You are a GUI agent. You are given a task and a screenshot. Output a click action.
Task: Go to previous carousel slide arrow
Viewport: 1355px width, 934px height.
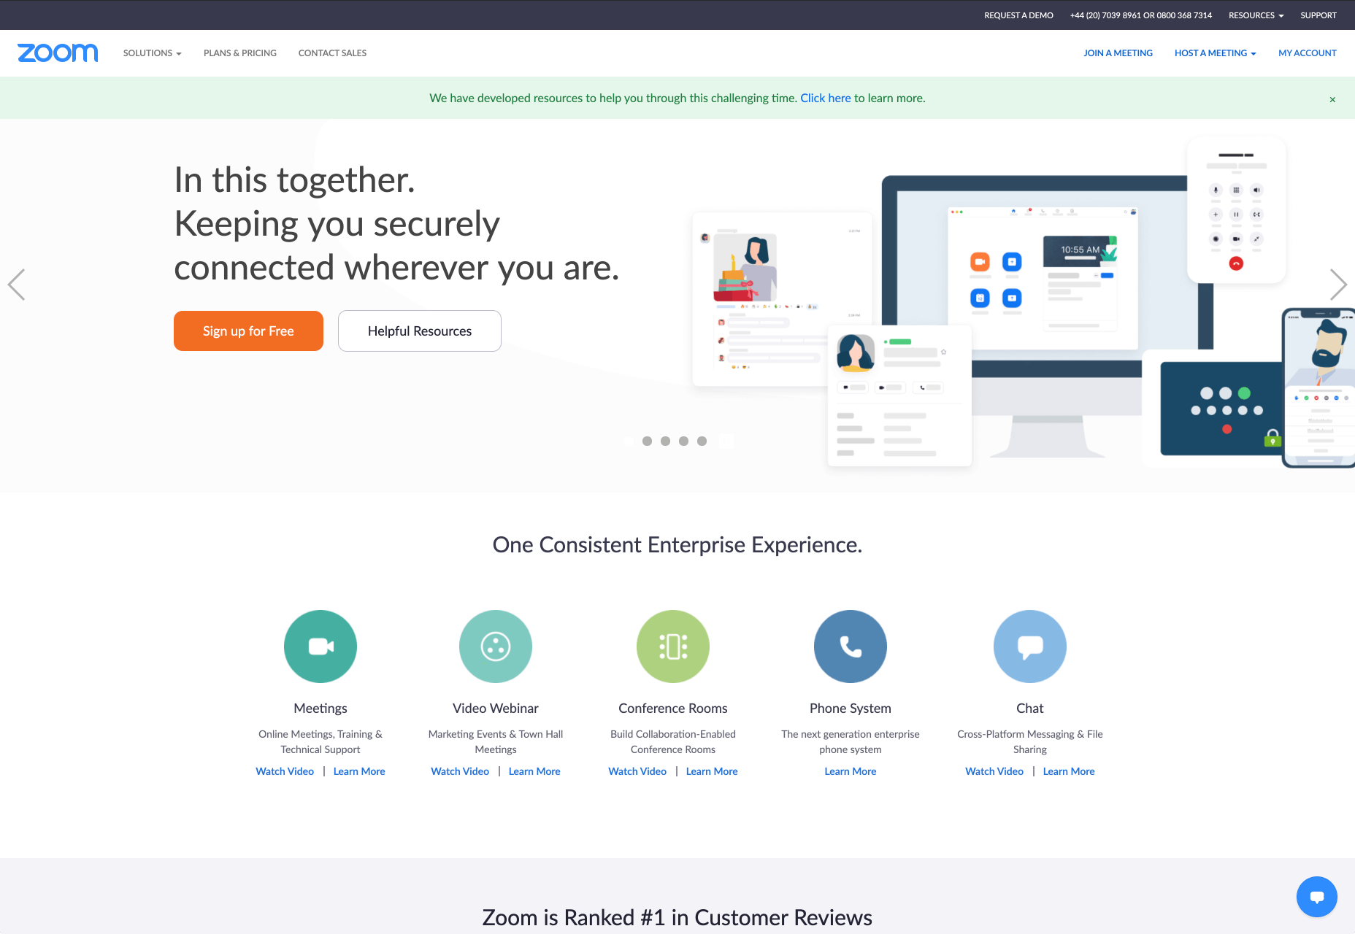(16, 285)
